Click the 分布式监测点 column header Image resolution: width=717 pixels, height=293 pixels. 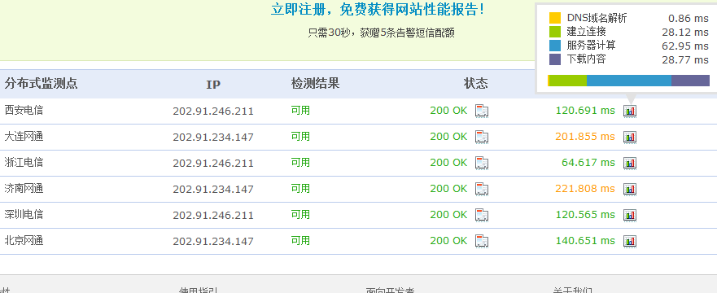point(42,84)
